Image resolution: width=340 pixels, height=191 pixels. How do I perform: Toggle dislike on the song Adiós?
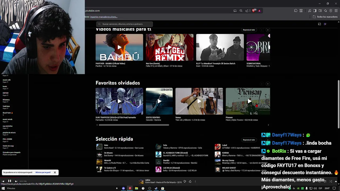point(185,181)
